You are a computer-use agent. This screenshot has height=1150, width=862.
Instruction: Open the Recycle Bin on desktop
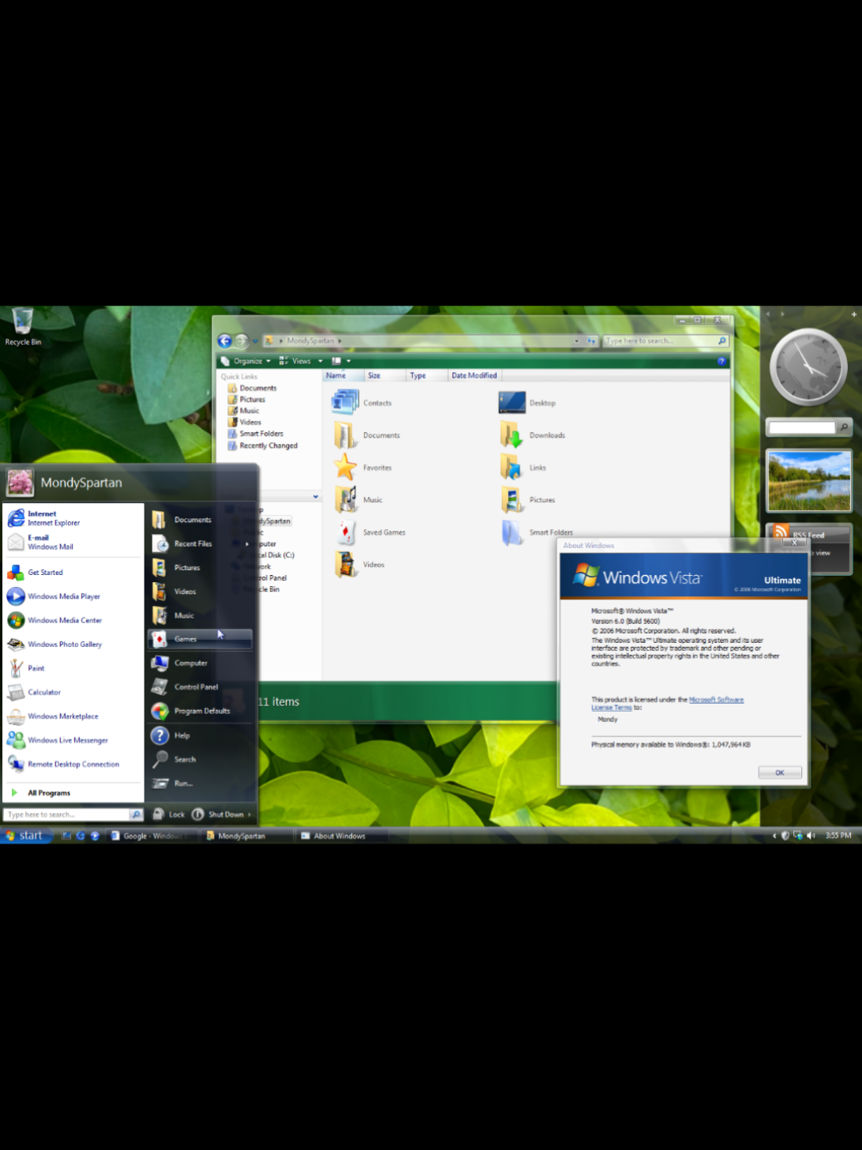click(23, 327)
